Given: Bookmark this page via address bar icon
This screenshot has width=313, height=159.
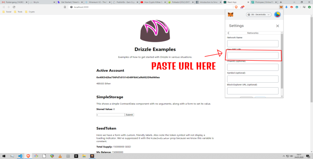Looking at the screenshot, I should 65,7.
